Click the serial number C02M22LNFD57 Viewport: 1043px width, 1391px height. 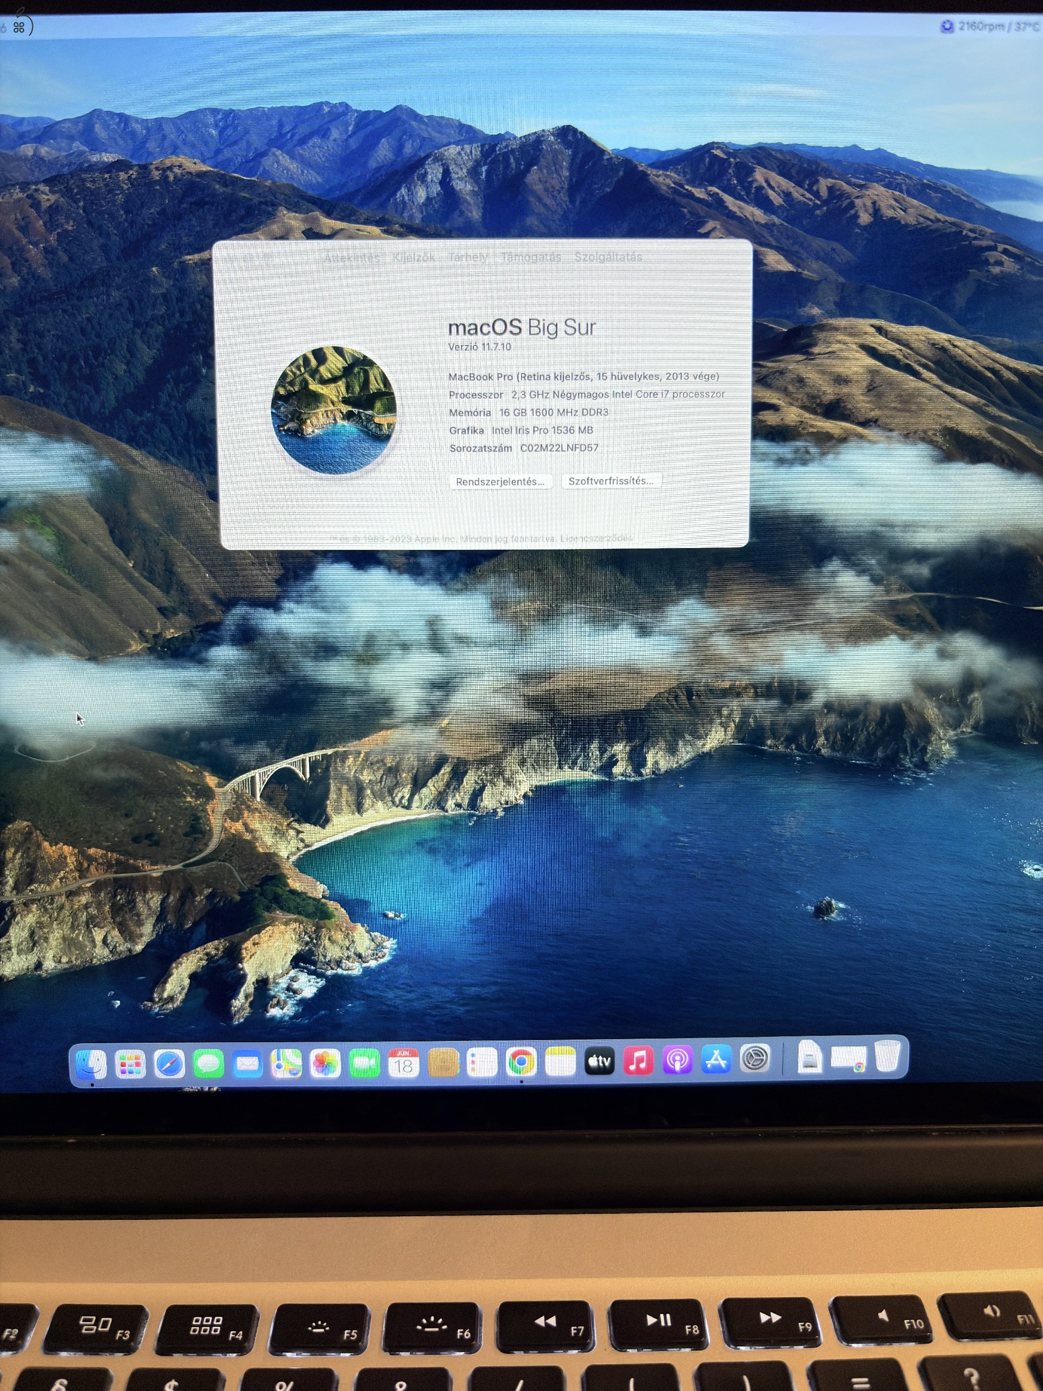pos(560,448)
